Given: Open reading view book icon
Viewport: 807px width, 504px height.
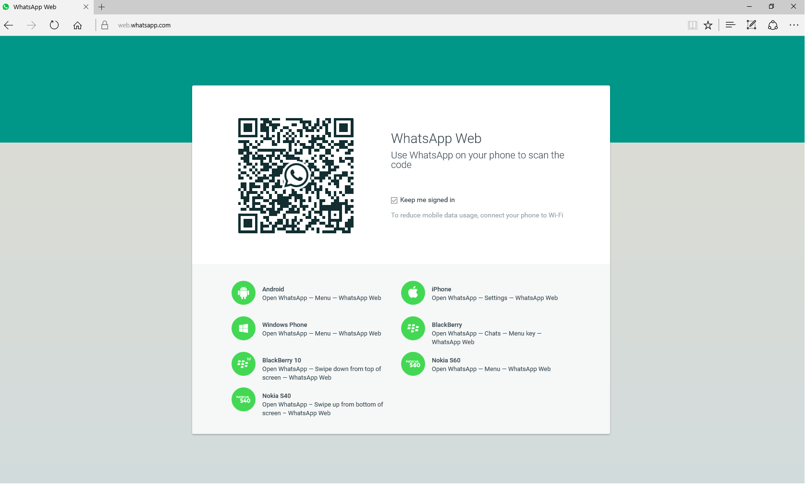Looking at the screenshot, I should (x=692, y=25).
